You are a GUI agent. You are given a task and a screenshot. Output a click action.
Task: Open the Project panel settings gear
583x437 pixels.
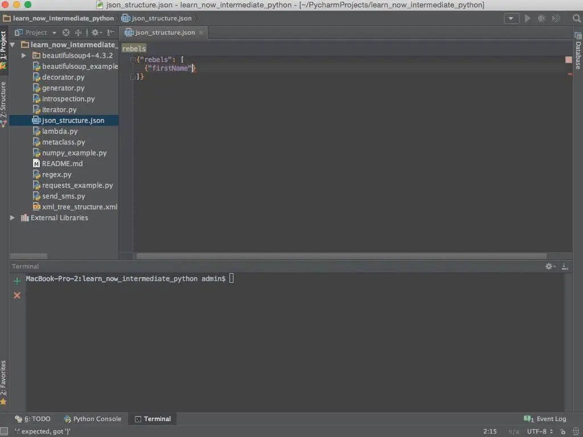point(96,32)
